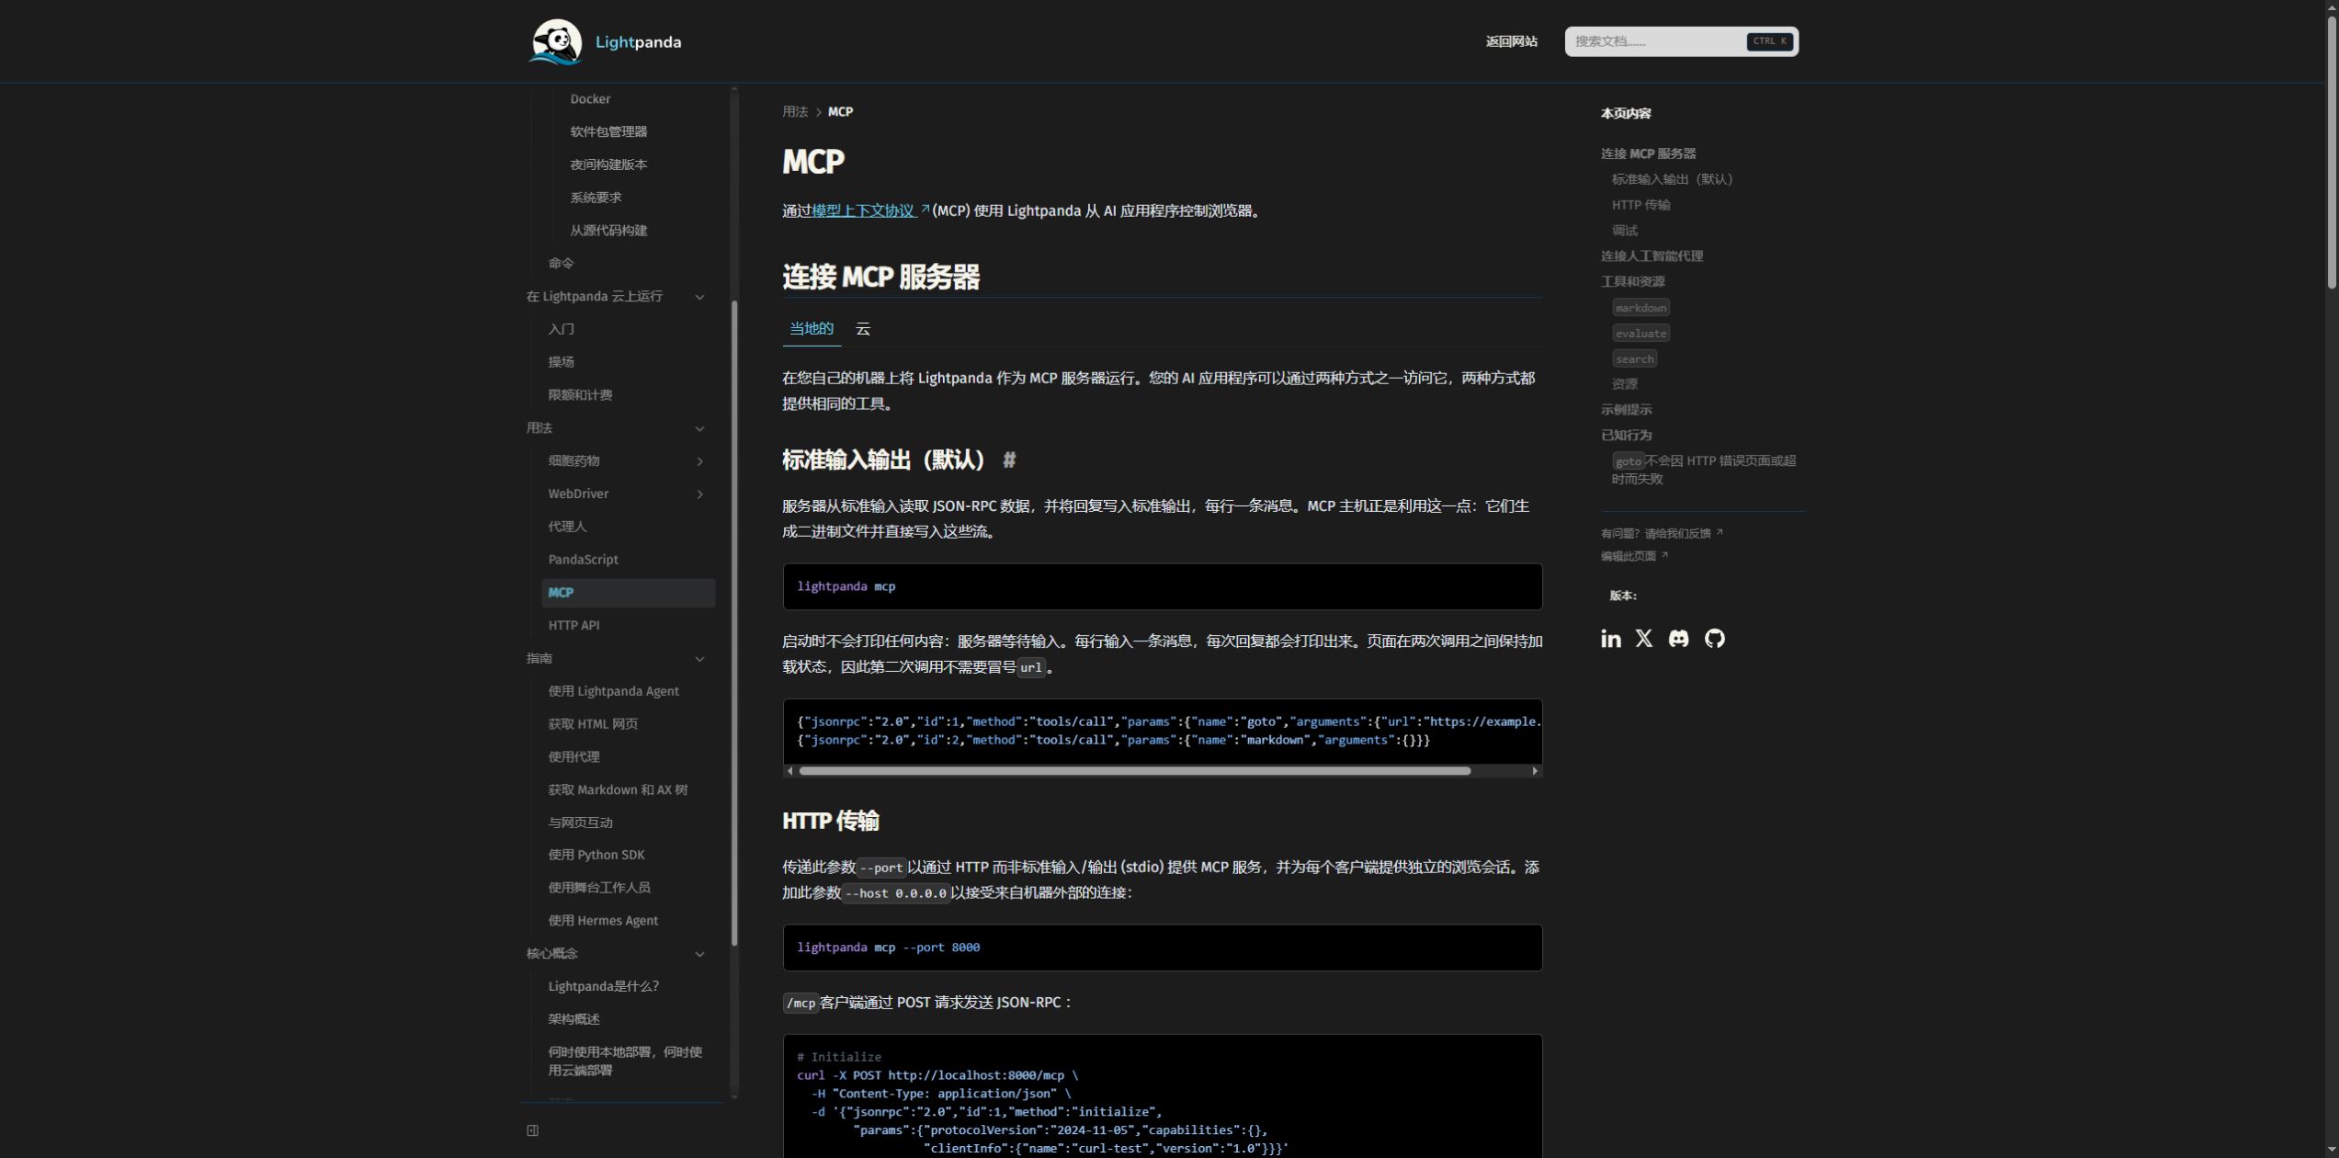Expand the WebDriver submenu chevron
Image resolution: width=2339 pixels, height=1158 pixels.
point(699,494)
